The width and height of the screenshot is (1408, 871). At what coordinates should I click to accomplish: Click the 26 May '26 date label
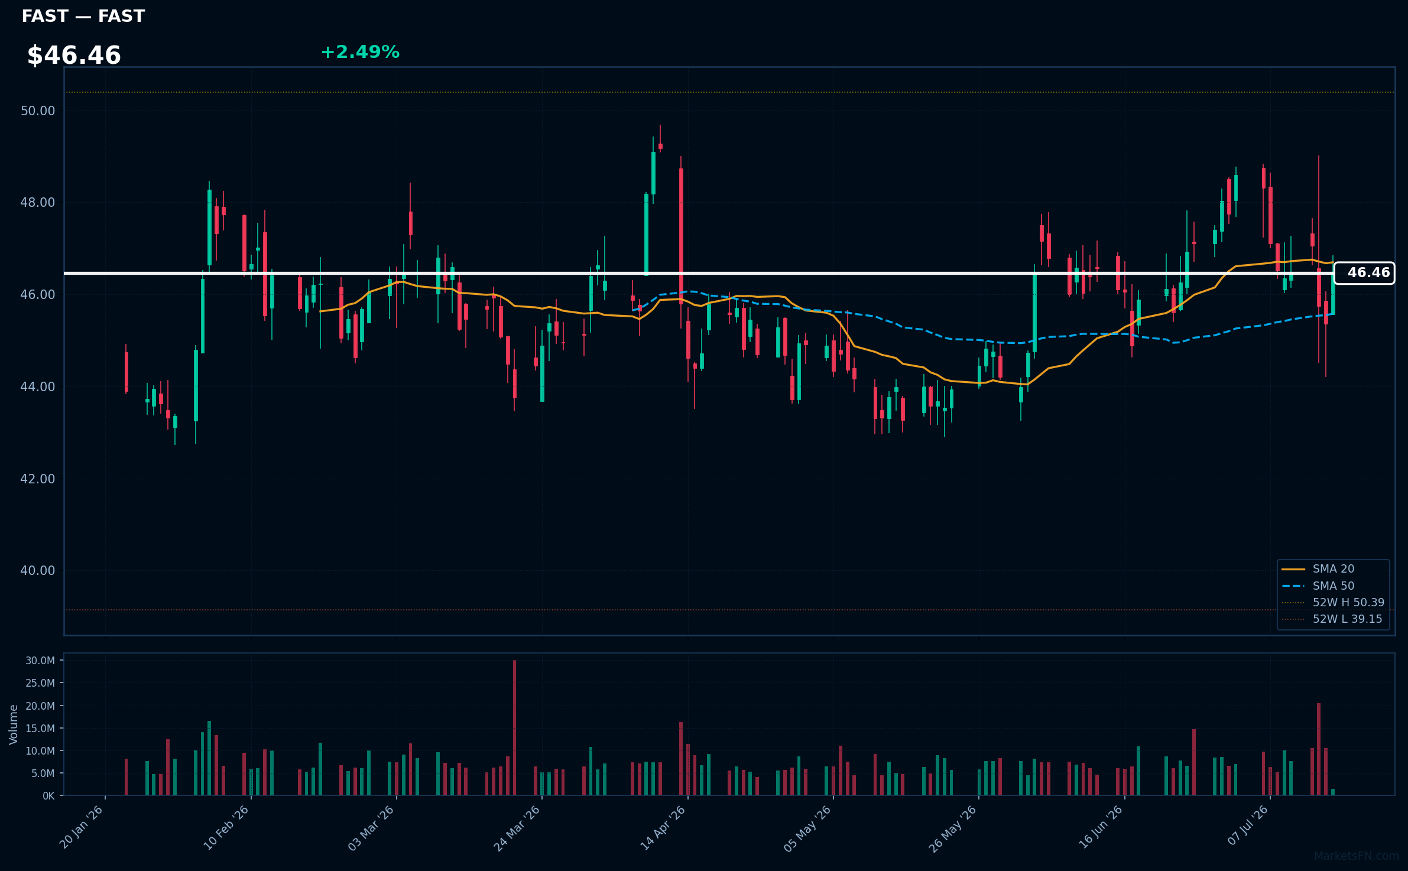coord(953,828)
